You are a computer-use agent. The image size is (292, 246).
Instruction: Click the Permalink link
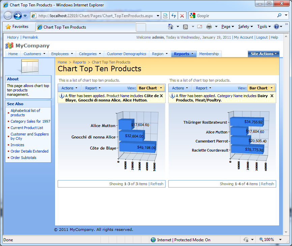click(x=30, y=37)
